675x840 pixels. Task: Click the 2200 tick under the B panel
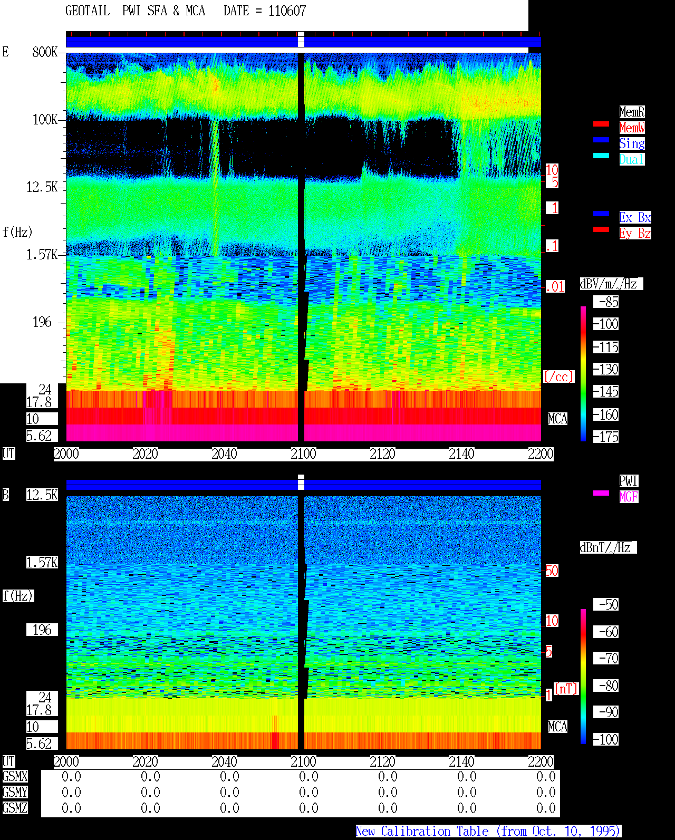click(541, 761)
